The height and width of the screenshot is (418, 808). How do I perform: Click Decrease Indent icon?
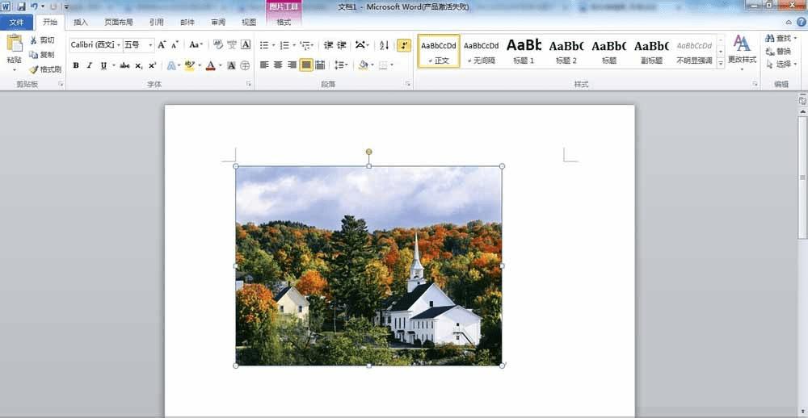[x=328, y=45]
